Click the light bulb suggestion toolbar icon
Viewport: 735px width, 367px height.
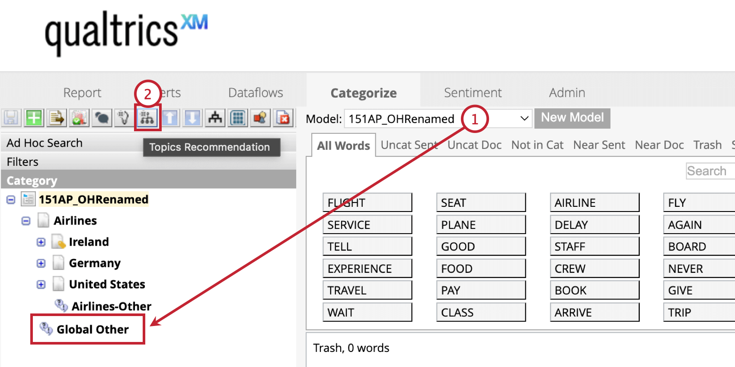[124, 118]
